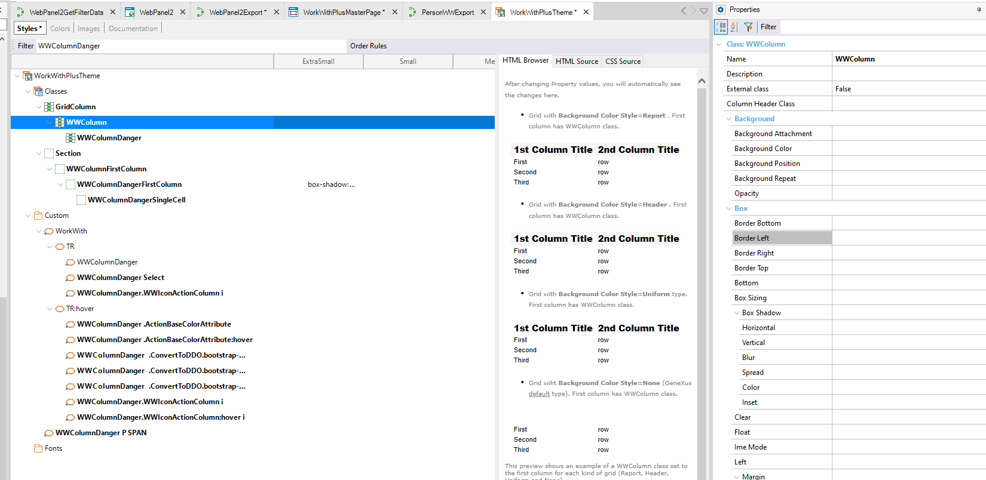Select the Border Left property row
The image size is (986, 480).
(x=782, y=238)
